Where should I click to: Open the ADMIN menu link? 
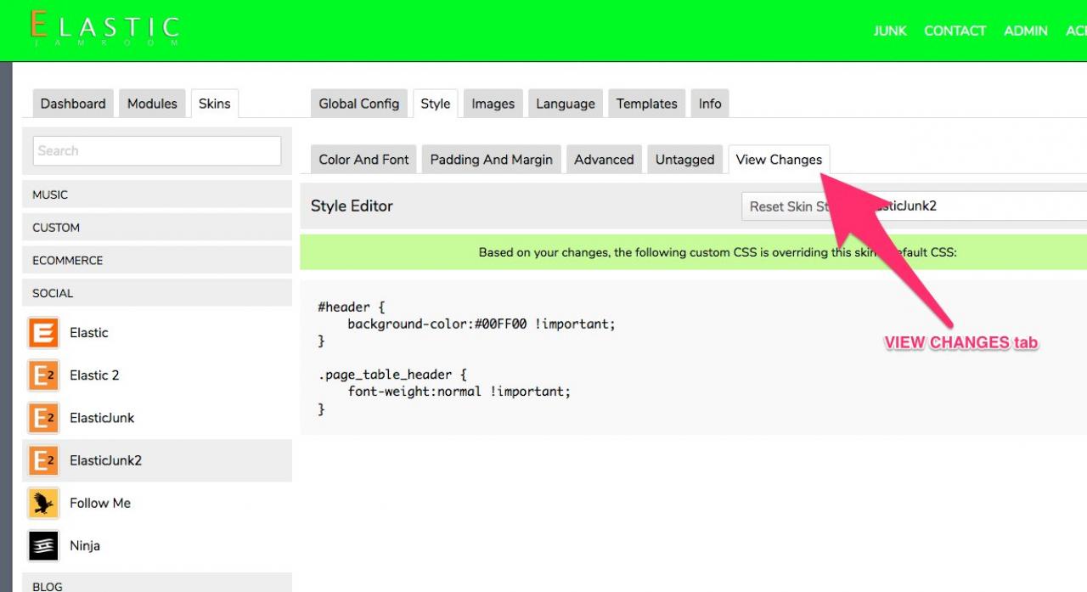point(1025,31)
